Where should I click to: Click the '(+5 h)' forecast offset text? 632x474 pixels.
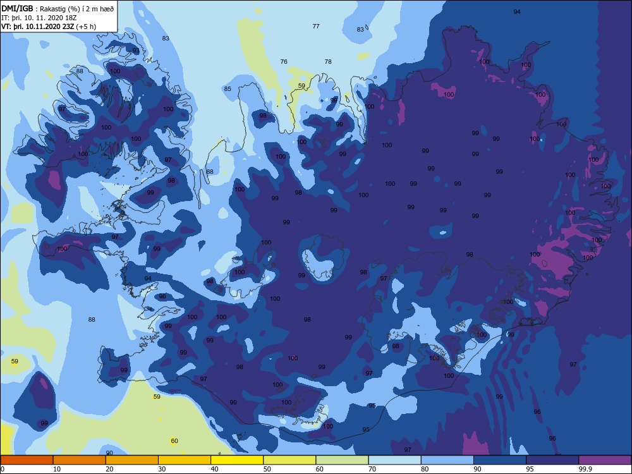[x=86, y=27]
